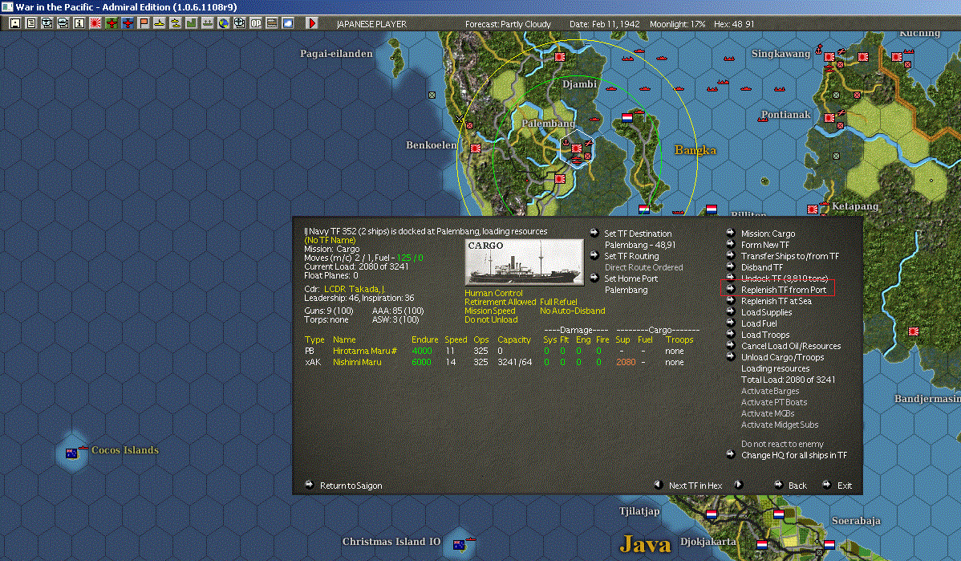
Task: Click the crosshair target toolbar icon
Action: (240, 23)
